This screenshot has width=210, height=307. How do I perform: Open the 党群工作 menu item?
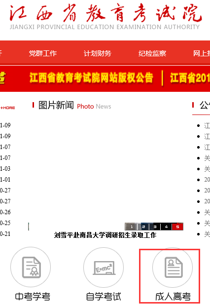[x=43, y=53]
